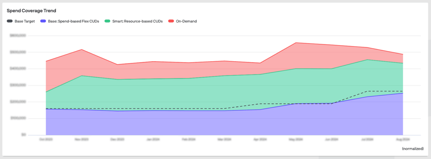The height and width of the screenshot is (159, 431).
Task: Click the topmost y-axis value label
Action: tap(18, 36)
